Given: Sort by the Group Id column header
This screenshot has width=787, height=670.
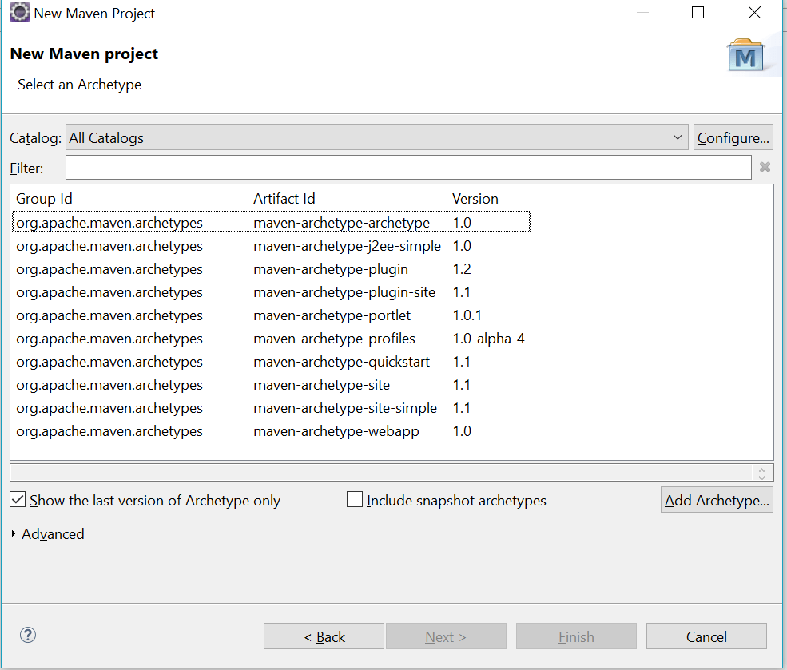Looking at the screenshot, I should point(129,199).
